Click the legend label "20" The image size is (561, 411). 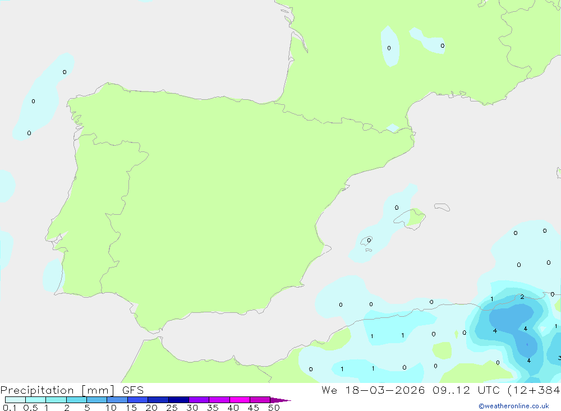[x=151, y=408]
